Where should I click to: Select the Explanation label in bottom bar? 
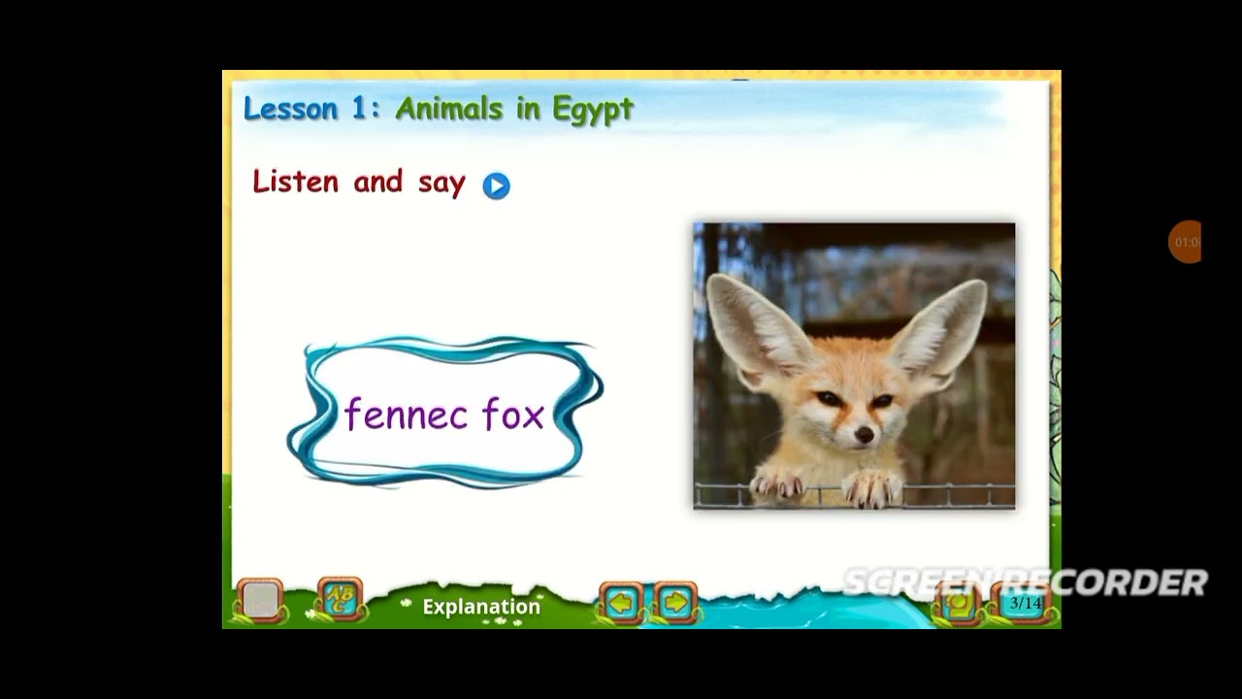[481, 607]
